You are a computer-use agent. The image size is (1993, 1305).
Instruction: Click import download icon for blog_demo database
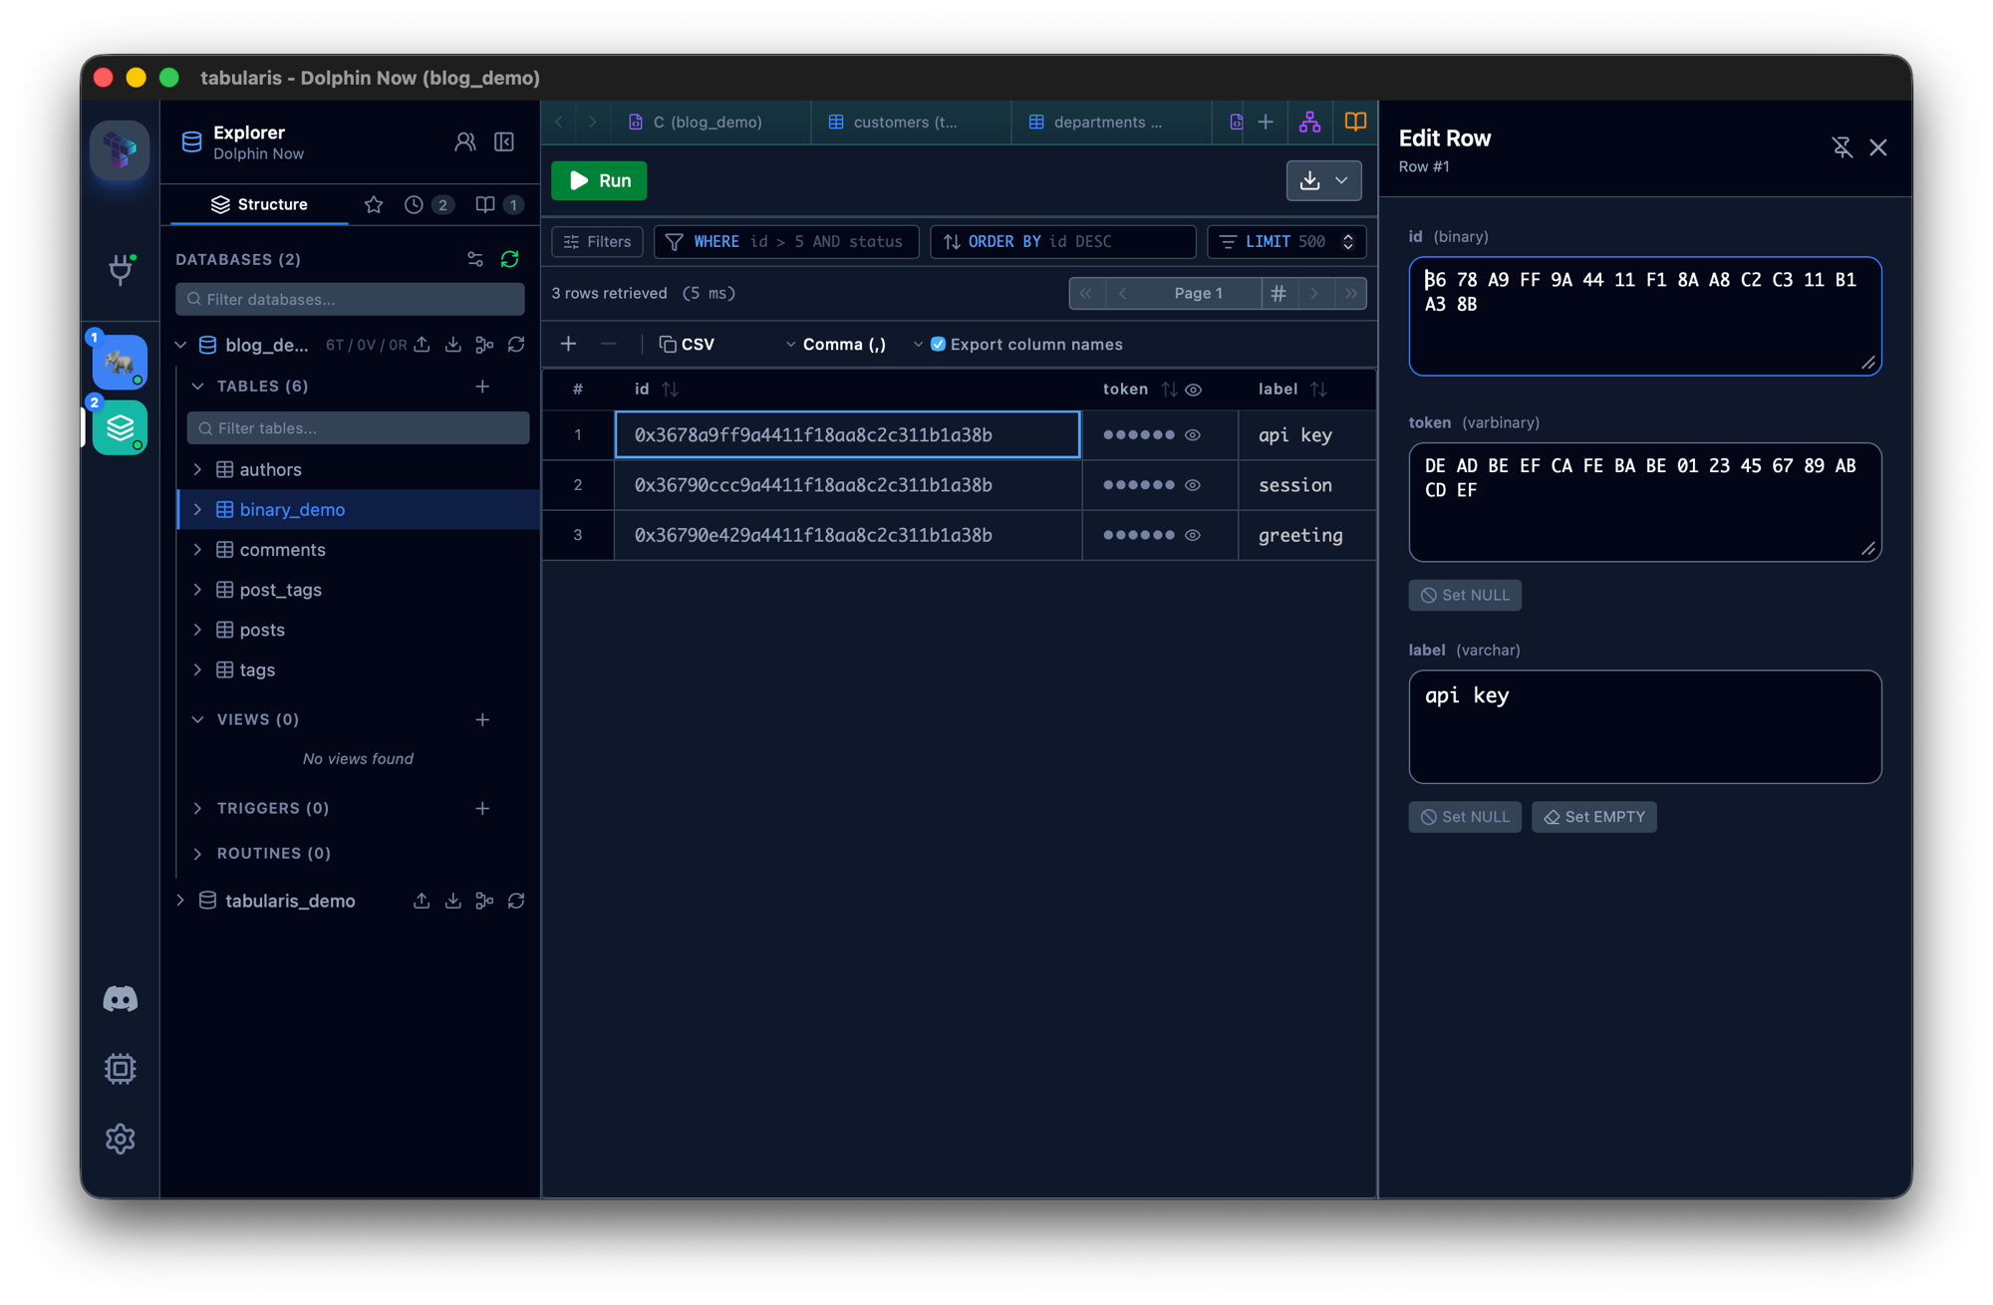[453, 345]
